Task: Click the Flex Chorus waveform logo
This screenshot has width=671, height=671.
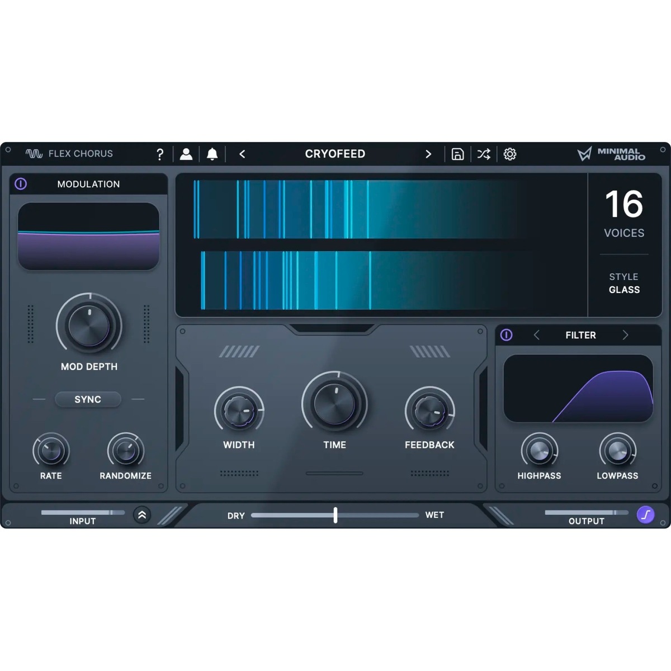Action: [x=34, y=154]
